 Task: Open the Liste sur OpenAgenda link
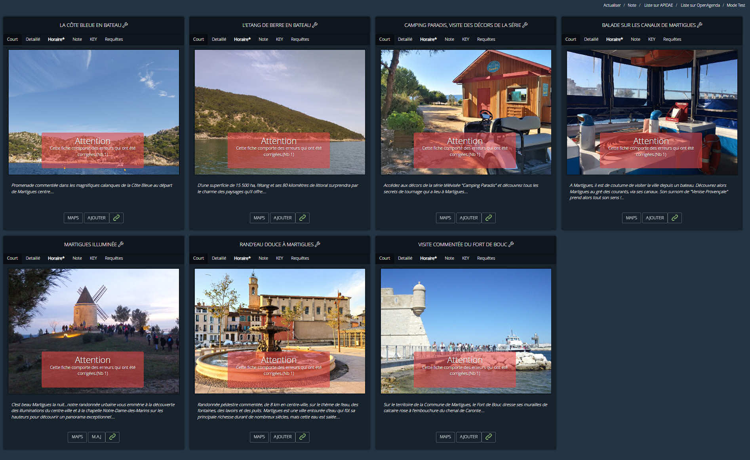[x=701, y=5]
